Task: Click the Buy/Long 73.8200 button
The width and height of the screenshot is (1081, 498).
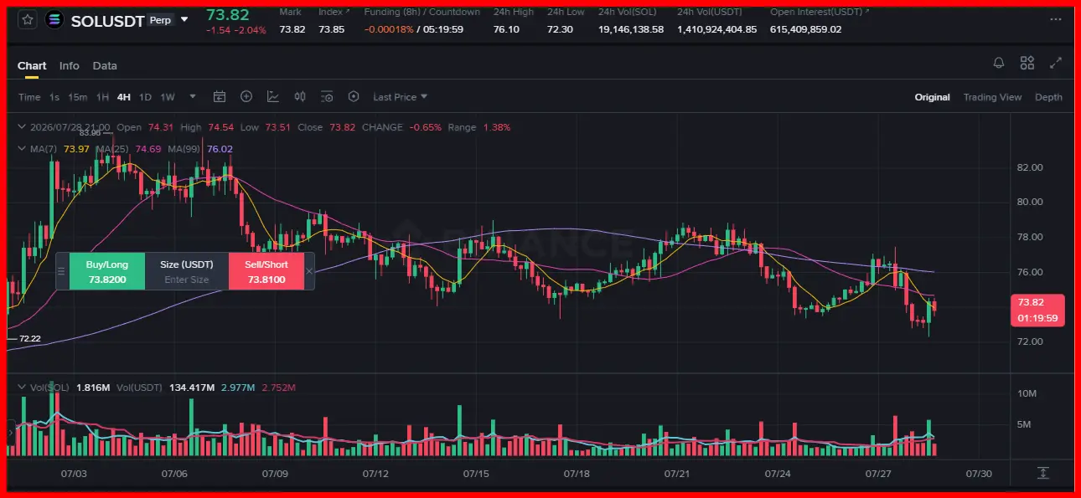Action: tap(107, 272)
